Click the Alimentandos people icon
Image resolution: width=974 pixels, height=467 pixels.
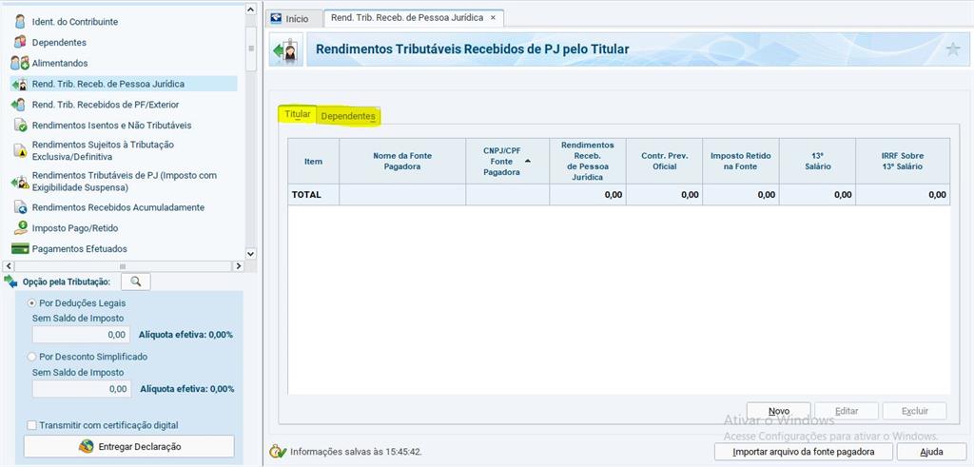(19, 63)
